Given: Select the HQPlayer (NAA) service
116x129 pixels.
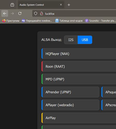Looking at the screenshot, I should tap(79, 54).
